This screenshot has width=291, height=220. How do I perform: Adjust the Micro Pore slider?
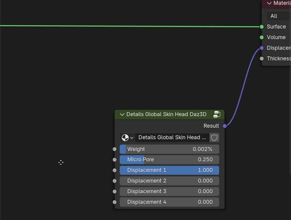[x=170, y=160]
